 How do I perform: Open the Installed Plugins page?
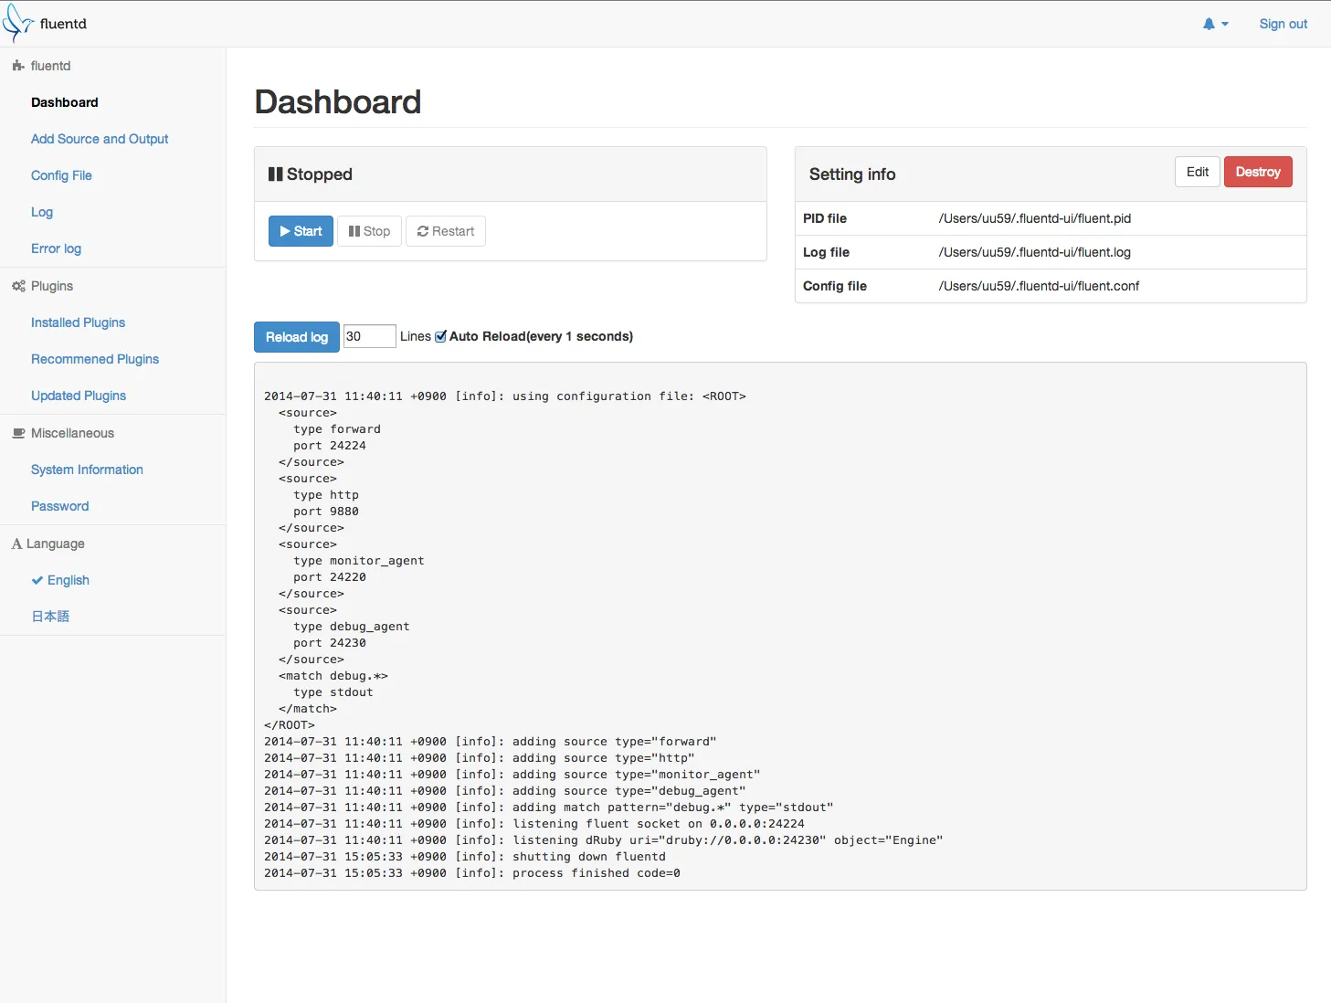coord(78,322)
